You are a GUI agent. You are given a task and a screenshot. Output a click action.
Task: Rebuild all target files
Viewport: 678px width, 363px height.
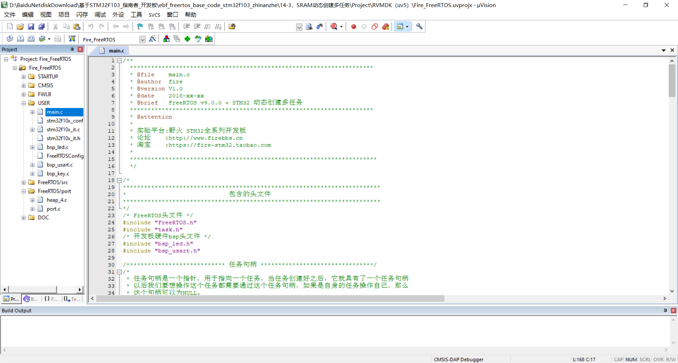31,39
